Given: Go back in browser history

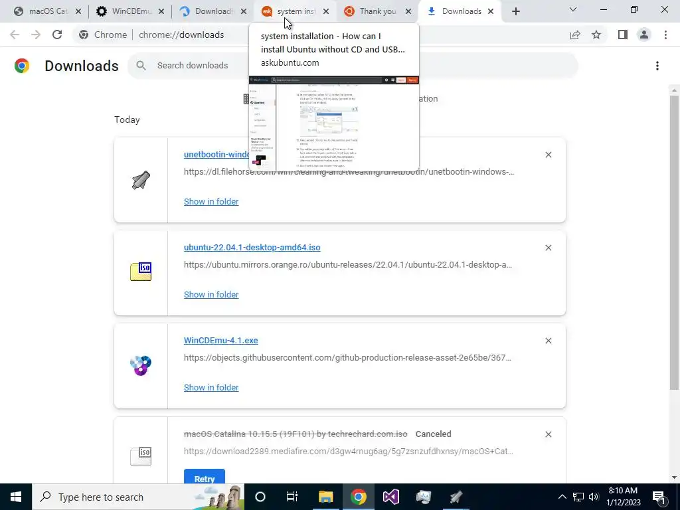Looking at the screenshot, I should (15, 35).
